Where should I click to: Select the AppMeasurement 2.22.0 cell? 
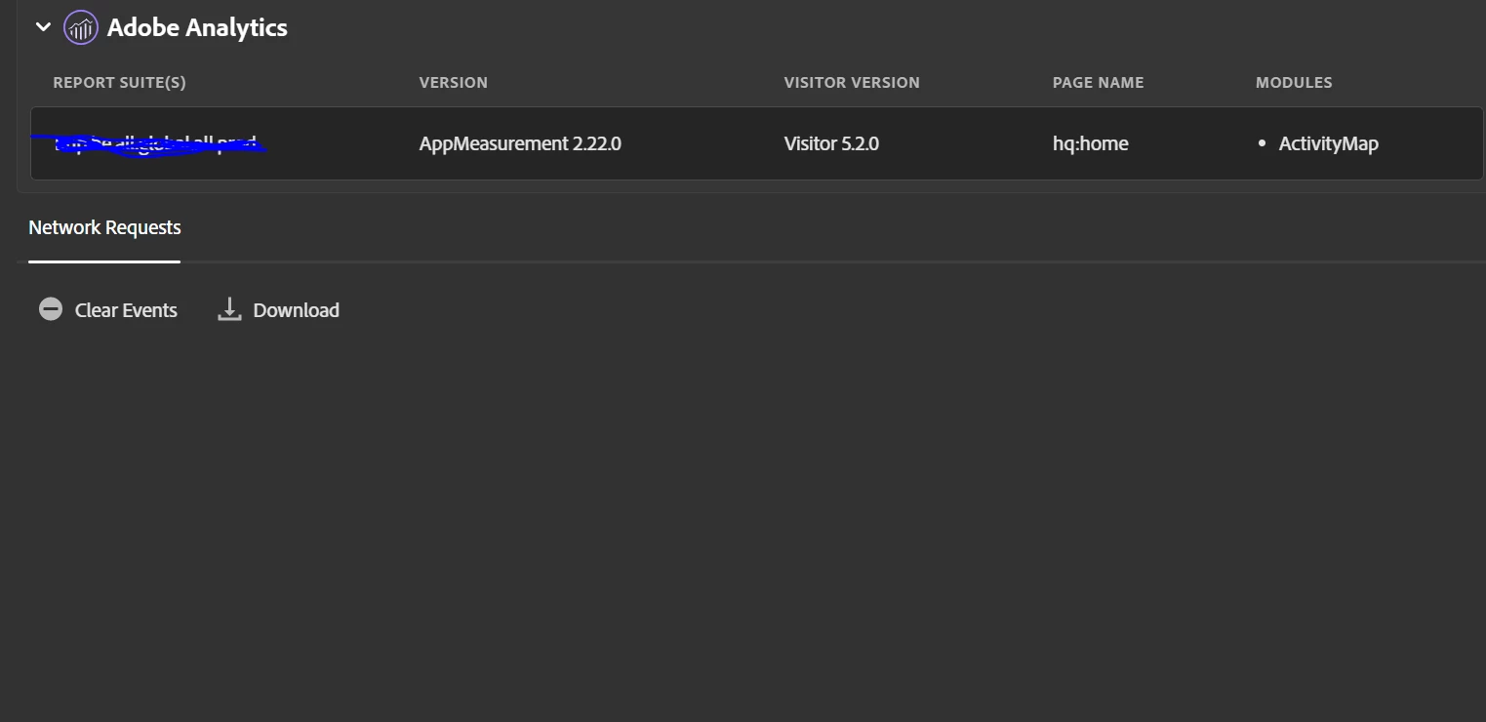(520, 143)
